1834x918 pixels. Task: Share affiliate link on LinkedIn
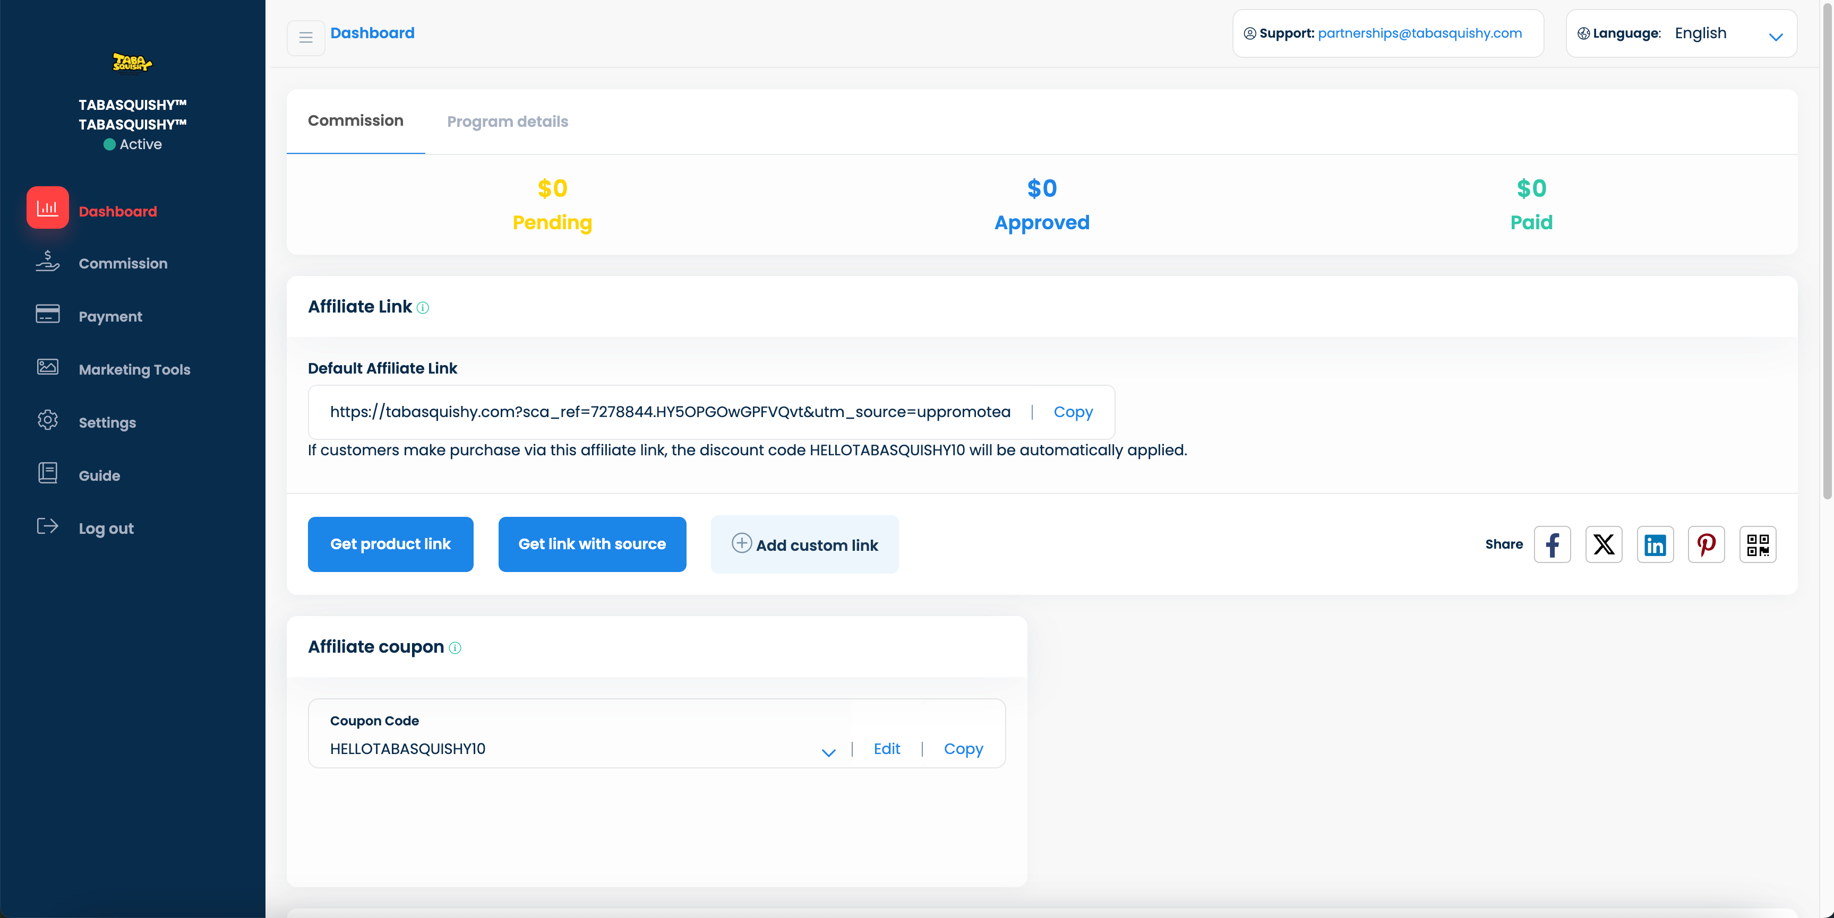click(1655, 545)
